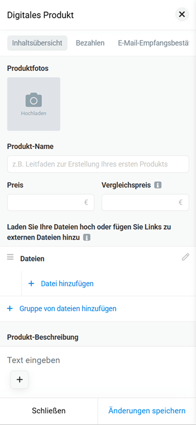This screenshot has height=425, width=196.
Task: Switch to the Bezahlen tab
Action: click(90, 43)
